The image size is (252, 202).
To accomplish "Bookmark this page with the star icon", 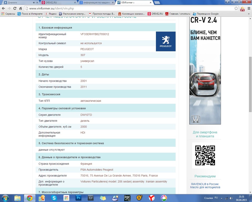I will (236, 8).
